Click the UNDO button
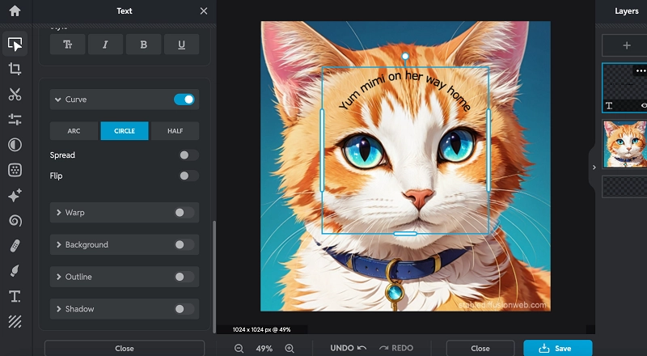This screenshot has height=356, width=647. [348, 348]
